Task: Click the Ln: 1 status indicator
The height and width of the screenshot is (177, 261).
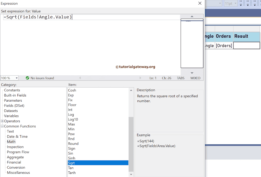Action: (x=153, y=78)
